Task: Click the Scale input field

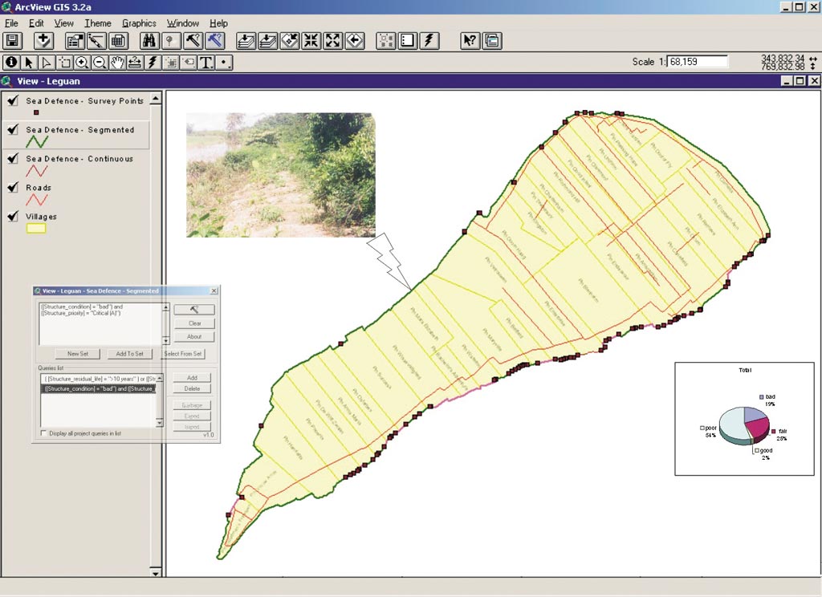Action: (698, 61)
